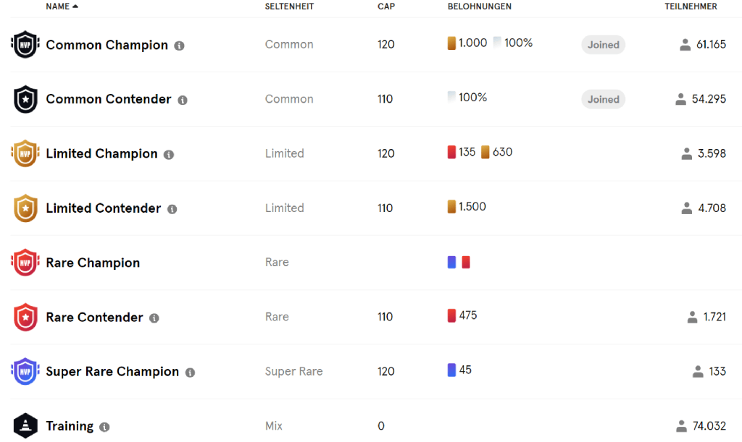Click the Super Rare Champion blue badge
The image size is (742, 442).
25,372
